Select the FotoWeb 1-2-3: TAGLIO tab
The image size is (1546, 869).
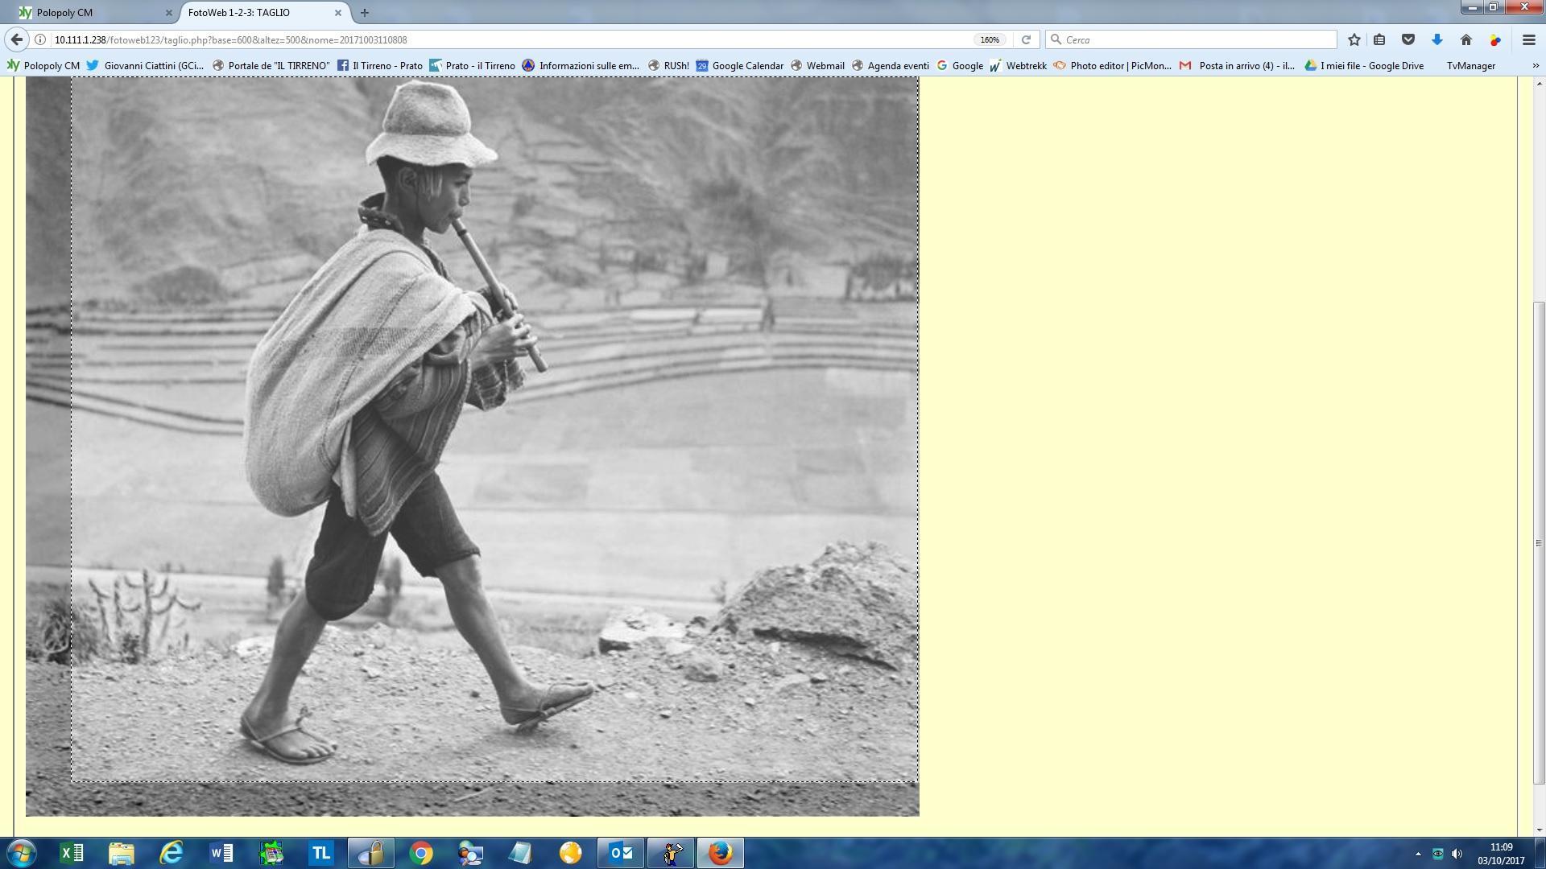(x=263, y=12)
